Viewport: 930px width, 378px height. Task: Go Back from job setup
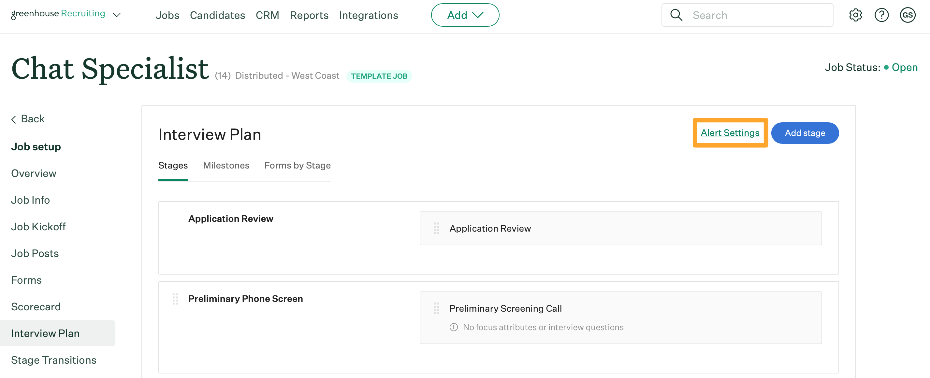click(x=28, y=119)
